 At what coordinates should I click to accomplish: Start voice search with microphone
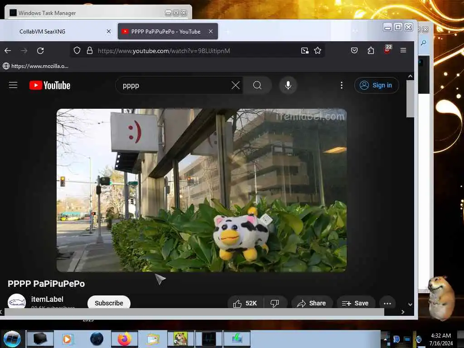pyautogui.click(x=288, y=86)
